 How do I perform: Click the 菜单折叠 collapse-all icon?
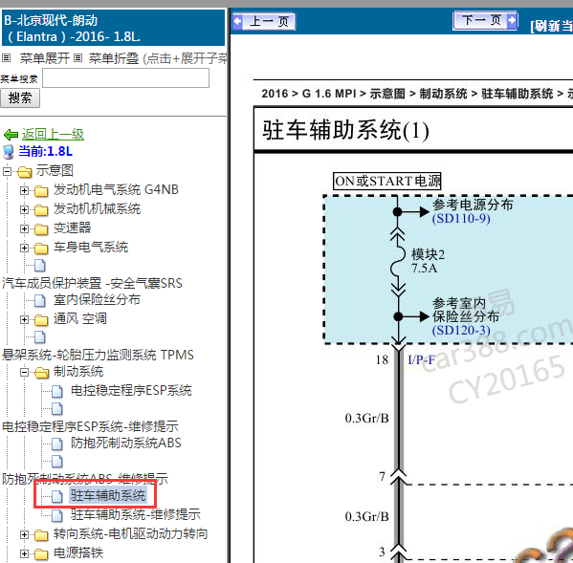click(77, 57)
